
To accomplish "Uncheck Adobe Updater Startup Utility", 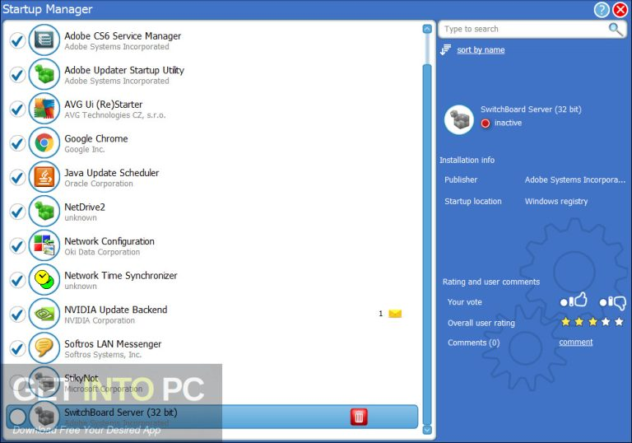I will tap(17, 75).
